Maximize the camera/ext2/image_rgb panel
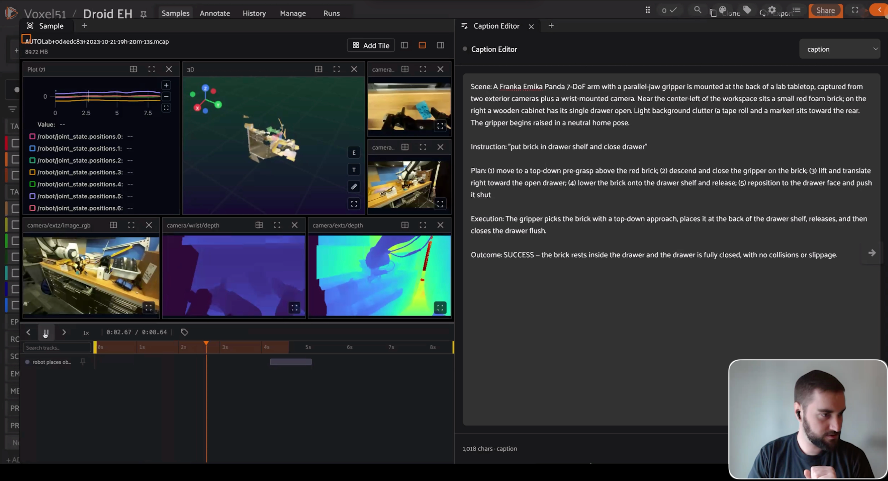Image resolution: width=888 pixels, height=481 pixels. (x=131, y=225)
